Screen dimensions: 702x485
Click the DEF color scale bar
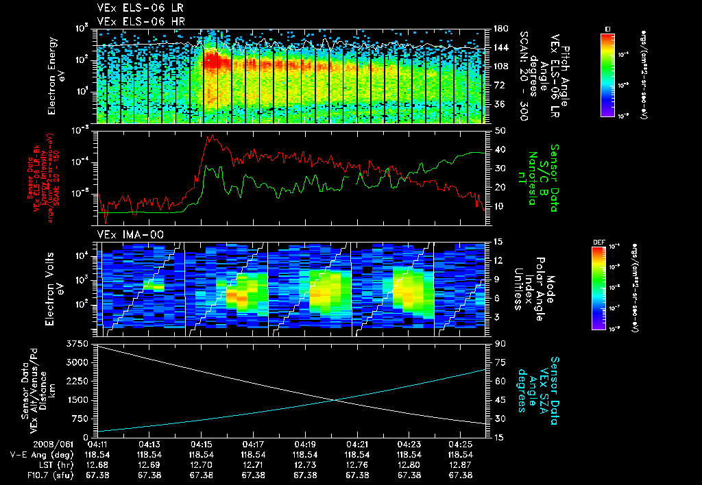point(599,288)
